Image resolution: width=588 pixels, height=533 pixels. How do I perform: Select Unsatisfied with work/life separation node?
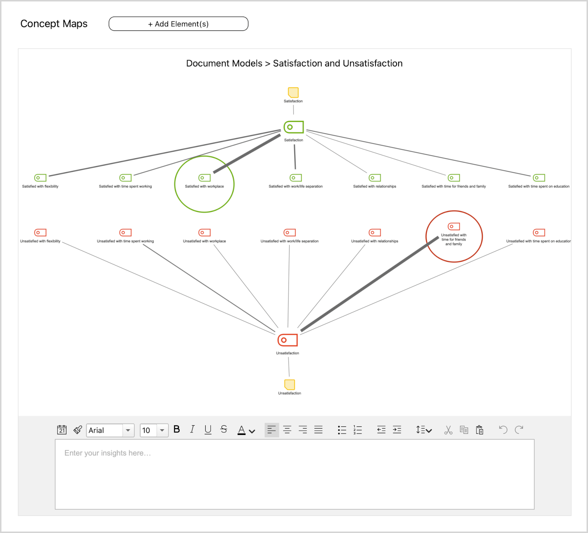[x=290, y=232]
